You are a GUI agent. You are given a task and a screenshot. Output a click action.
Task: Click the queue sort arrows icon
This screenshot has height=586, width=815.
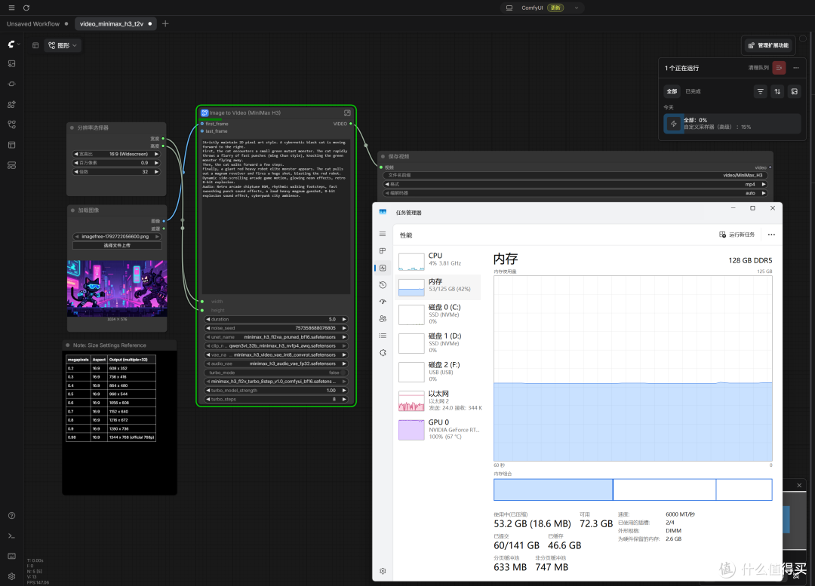777,91
